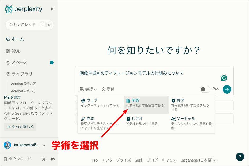249x166 pixels.
Task: Submit the query with the arrow button
Action: click(x=227, y=89)
